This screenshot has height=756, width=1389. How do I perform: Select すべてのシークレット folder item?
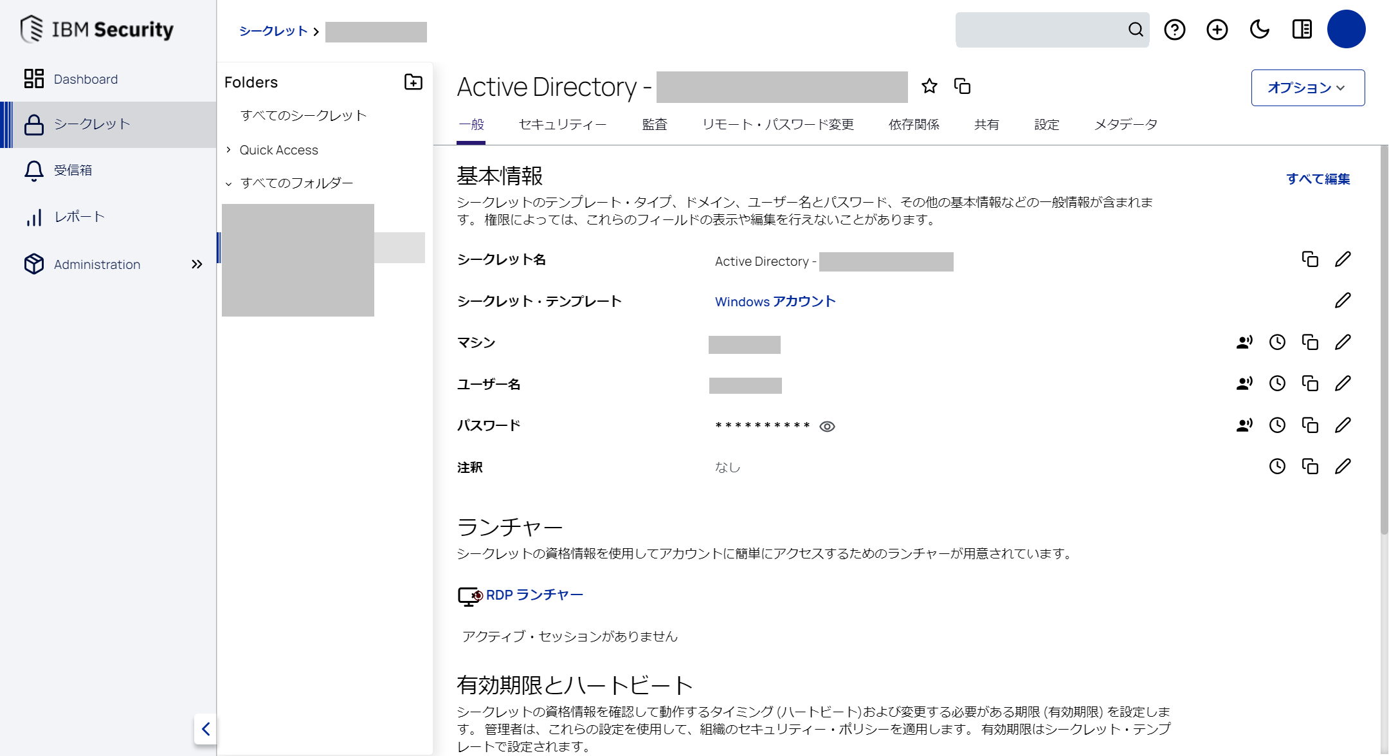tap(304, 116)
